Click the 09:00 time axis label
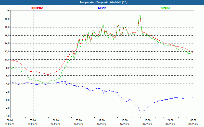The width and height of the screenshot is (204, 127). 78,120
